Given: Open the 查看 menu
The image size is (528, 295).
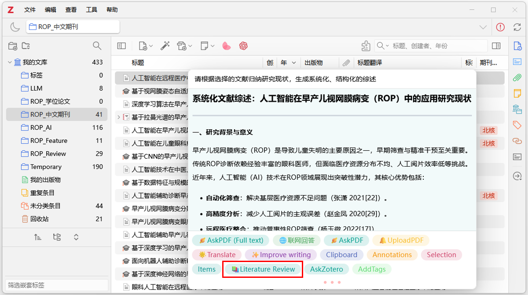Looking at the screenshot, I should pos(71,10).
